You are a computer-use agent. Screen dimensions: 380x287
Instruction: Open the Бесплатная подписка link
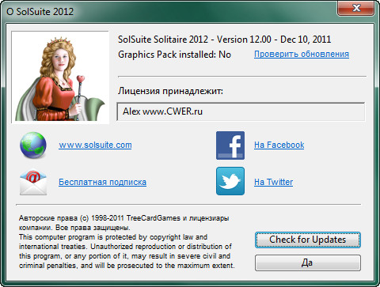(x=102, y=182)
